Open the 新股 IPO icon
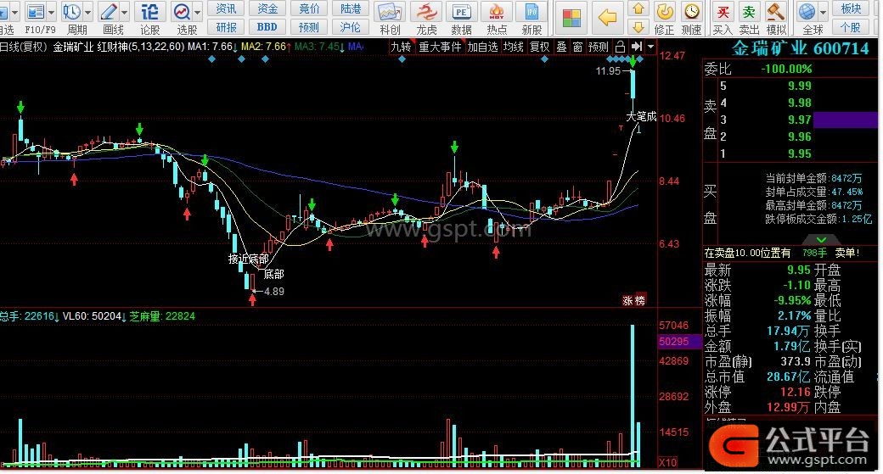883x474 pixels. tap(531, 12)
